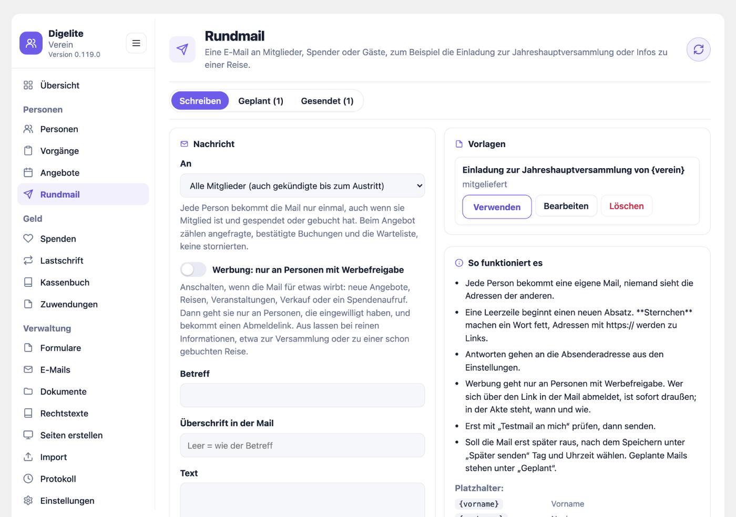Click the Digelite logo icon
736x517 pixels.
coord(31,43)
